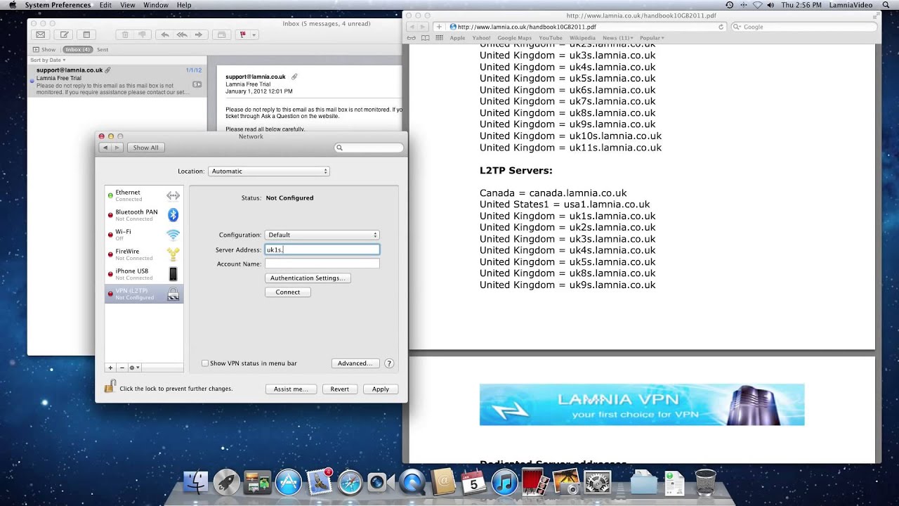Screen dimensions: 899x506
Task: Click the minus button to remove service
Action: (122, 368)
